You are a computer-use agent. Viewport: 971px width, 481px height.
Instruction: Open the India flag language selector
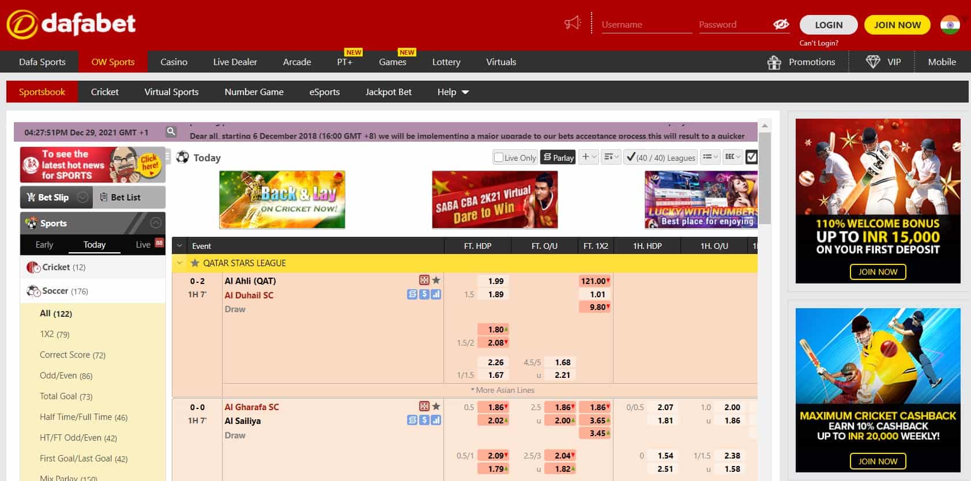pyautogui.click(x=950, y=24)
